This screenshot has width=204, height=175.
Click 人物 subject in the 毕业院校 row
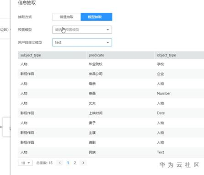pyautogui.click(x=24, y=64)
